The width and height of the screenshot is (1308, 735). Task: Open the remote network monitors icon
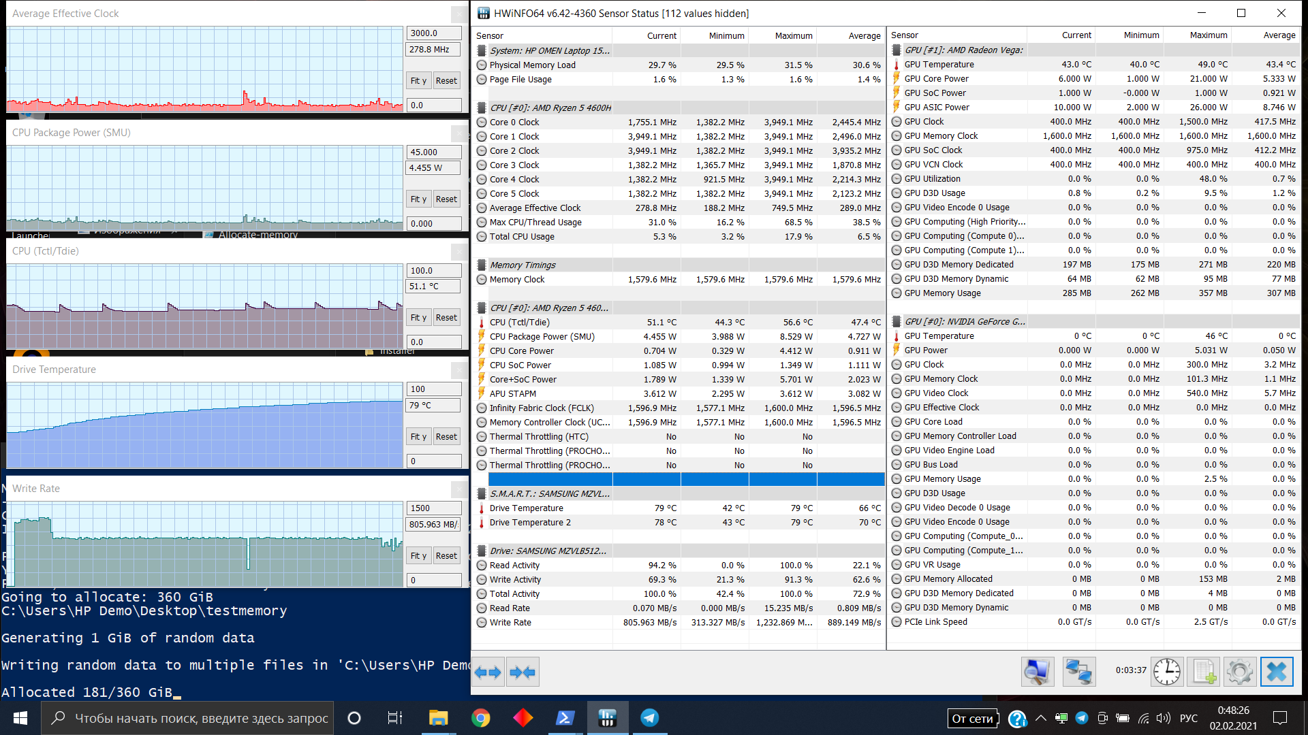pyautogui.click(x=1079, y=672)
